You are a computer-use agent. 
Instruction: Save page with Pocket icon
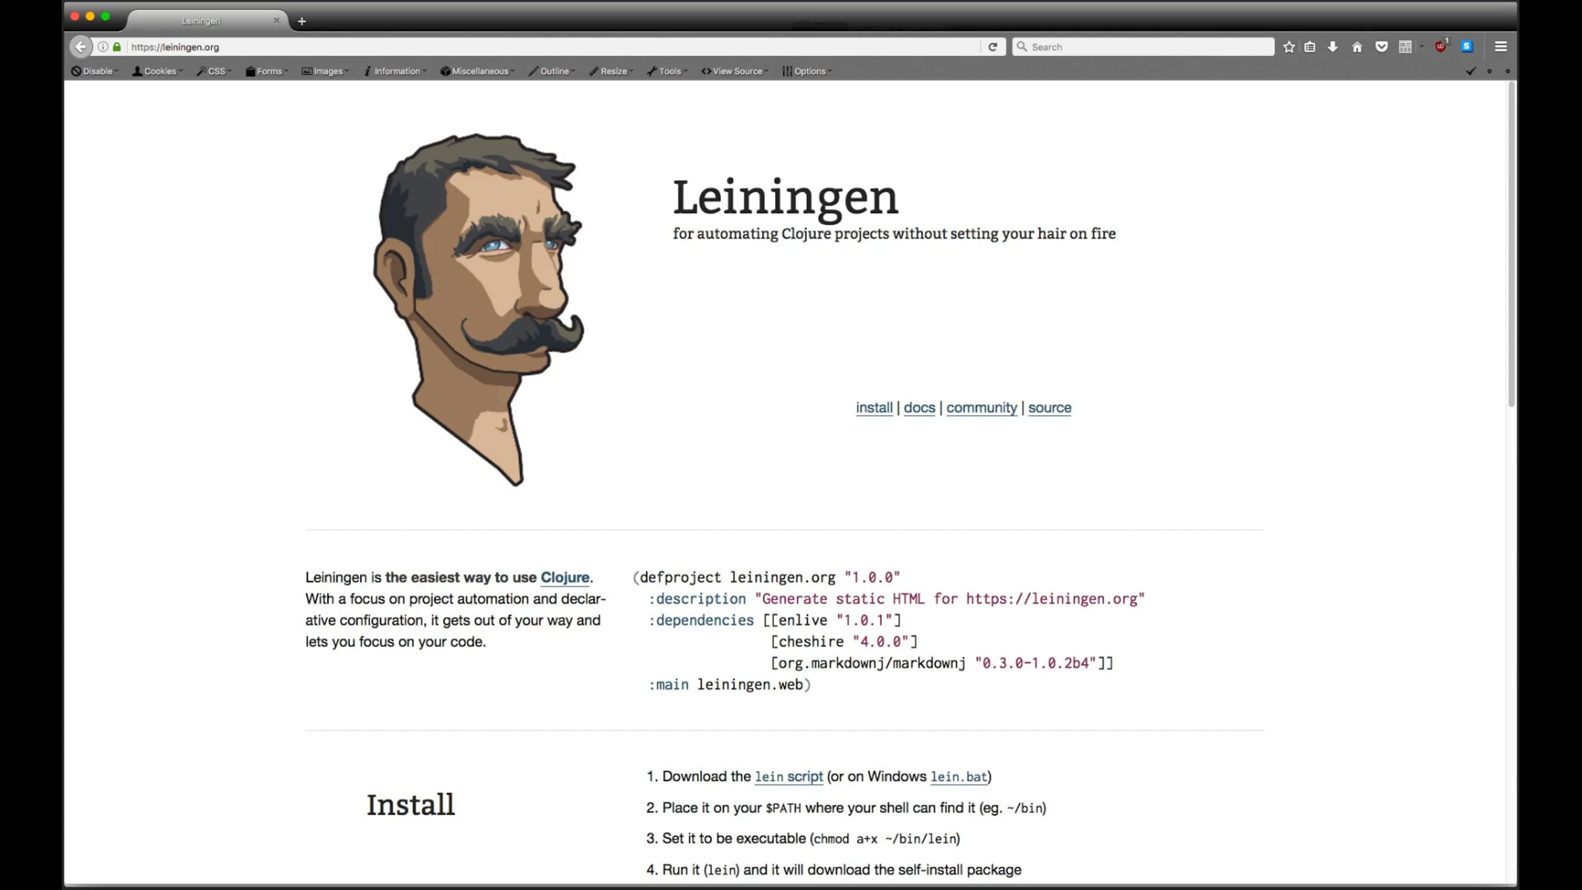(x=1382, y=47)
